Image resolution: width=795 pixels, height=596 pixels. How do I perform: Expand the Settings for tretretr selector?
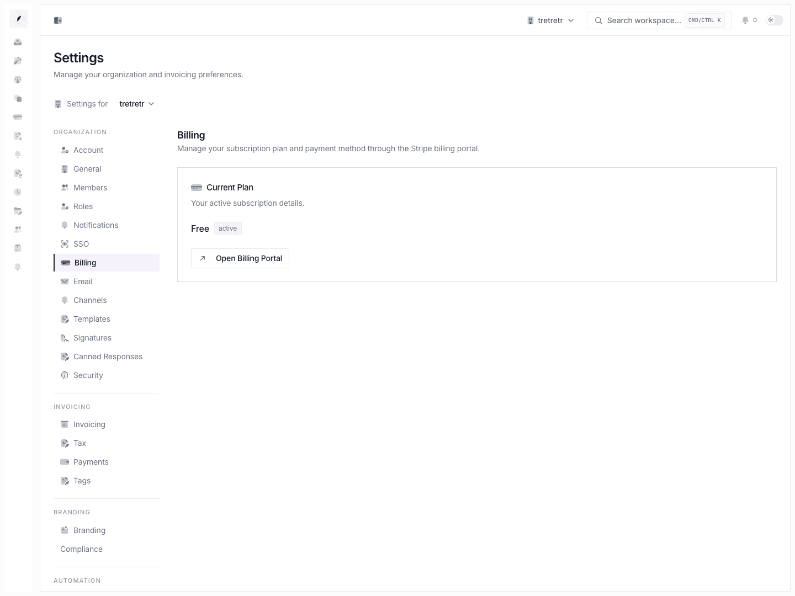point(137,104)
